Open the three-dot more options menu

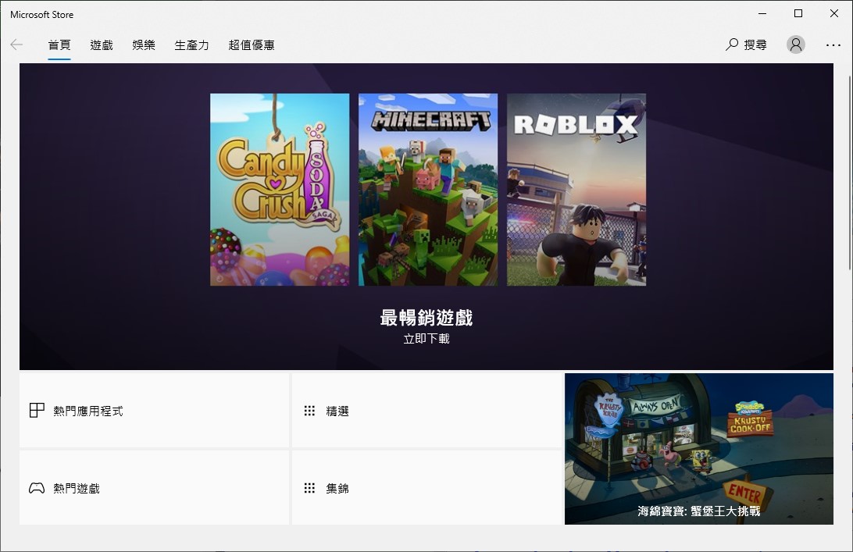(833, 45)
